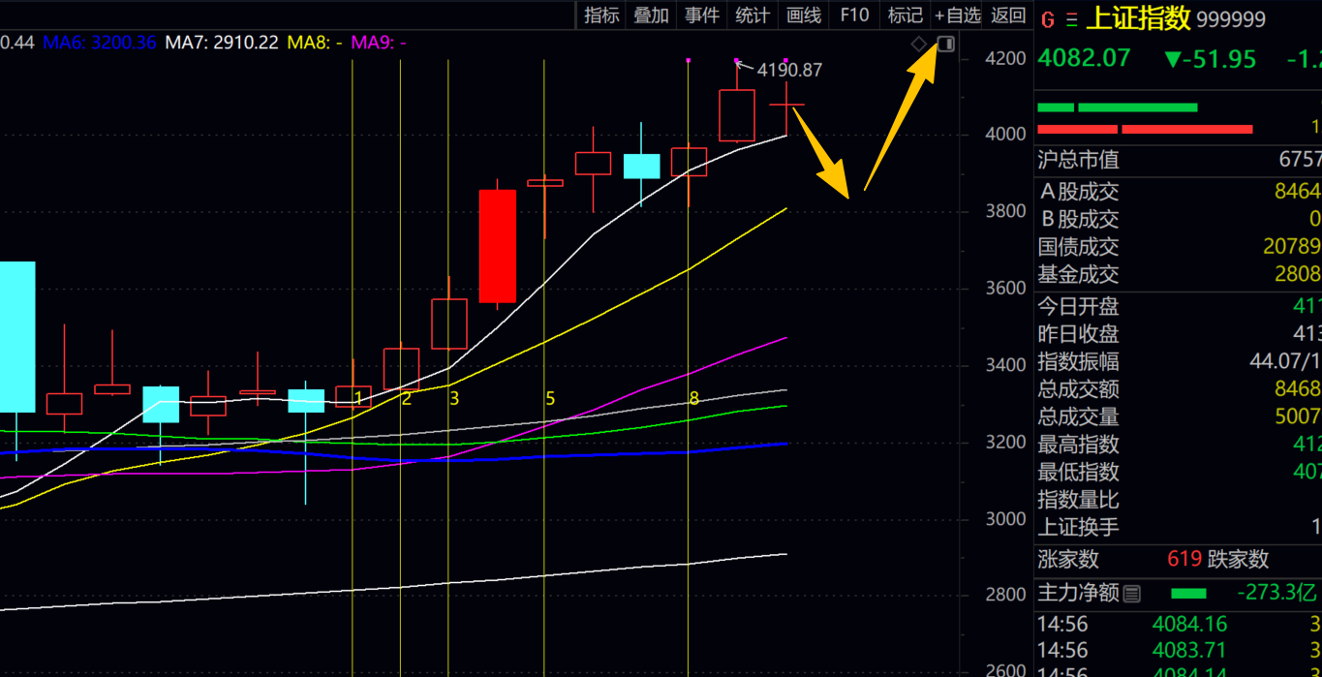Screen dimensions: 1322x677
Task: Click the 事件 toolbar button
Action: [x=702, y=15]
